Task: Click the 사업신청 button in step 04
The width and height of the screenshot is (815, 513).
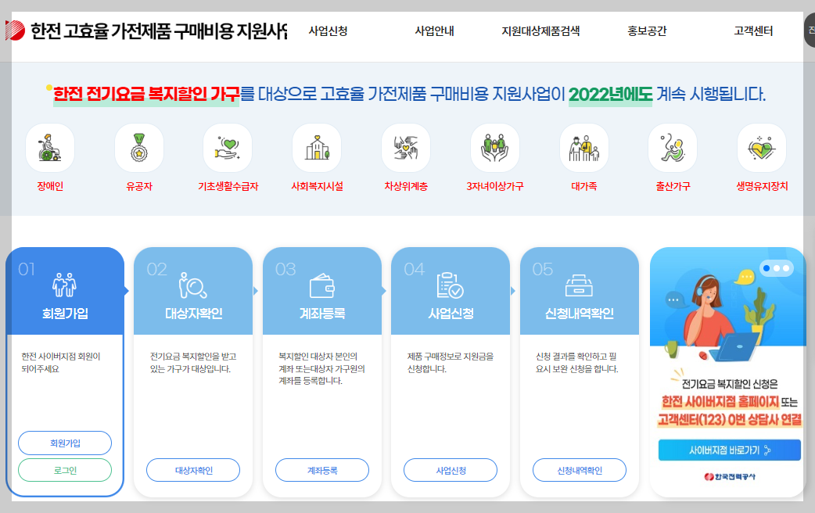Action: (x=451, y=470)
